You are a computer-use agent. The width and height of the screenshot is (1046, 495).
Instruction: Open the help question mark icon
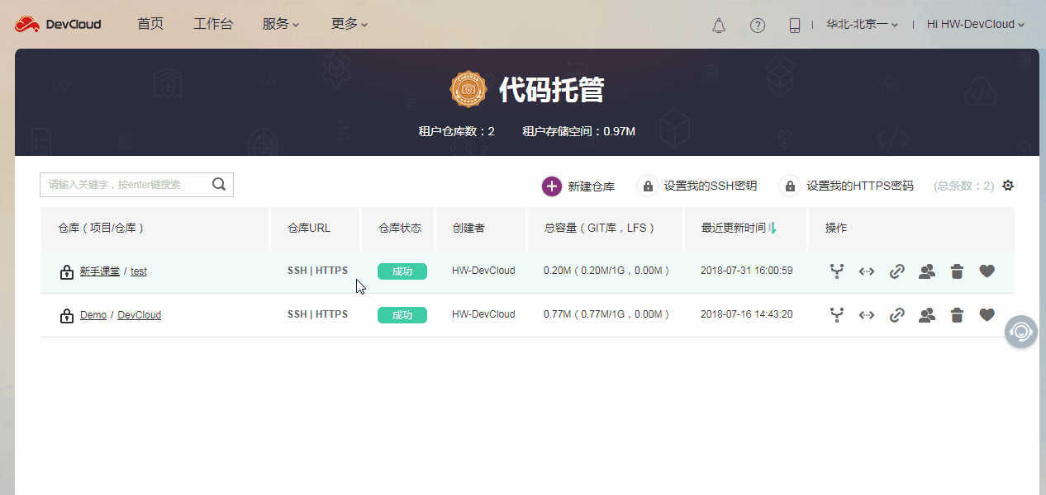coord(758,25)
